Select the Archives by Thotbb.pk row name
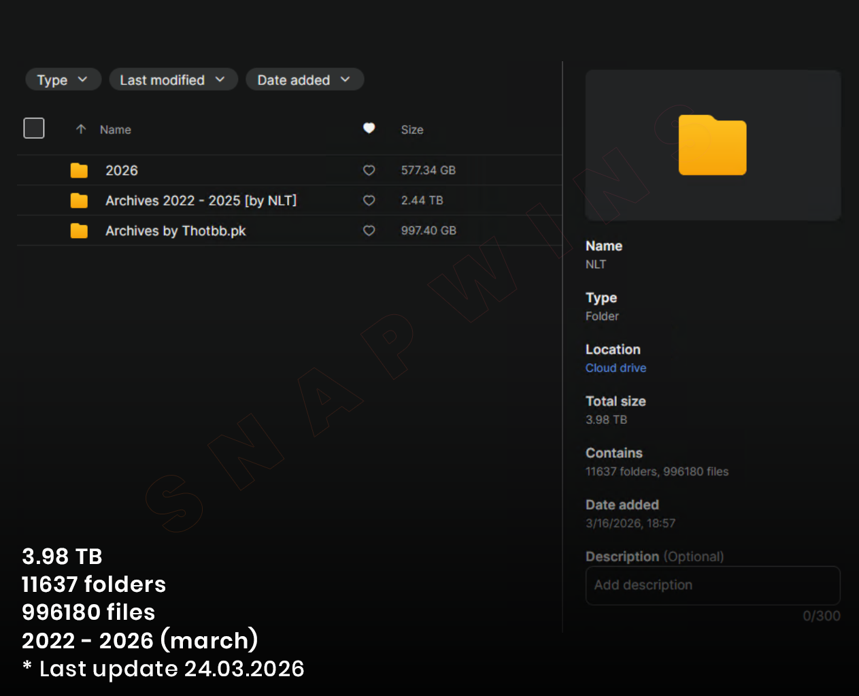This screenshot has width=859, height=696. [175, 231]
